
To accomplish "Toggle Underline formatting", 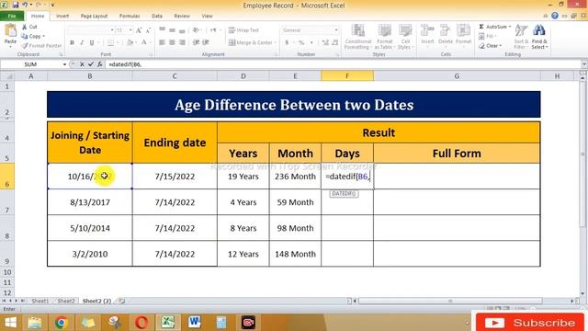I will click(92, 42).
